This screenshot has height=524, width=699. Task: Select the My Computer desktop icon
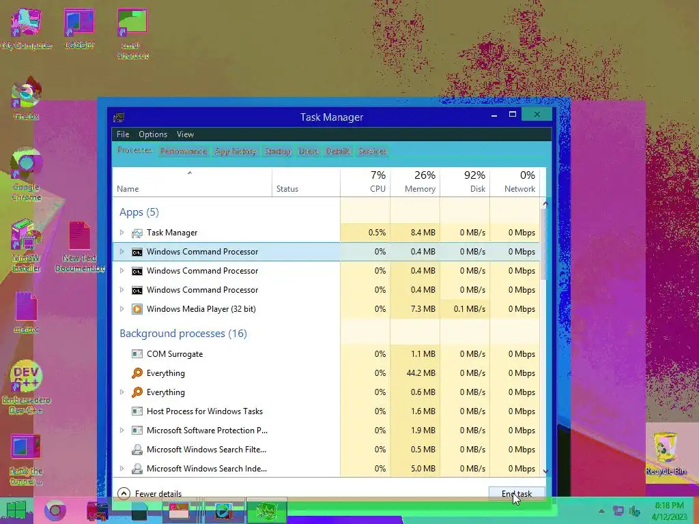(x=27, y=29)
